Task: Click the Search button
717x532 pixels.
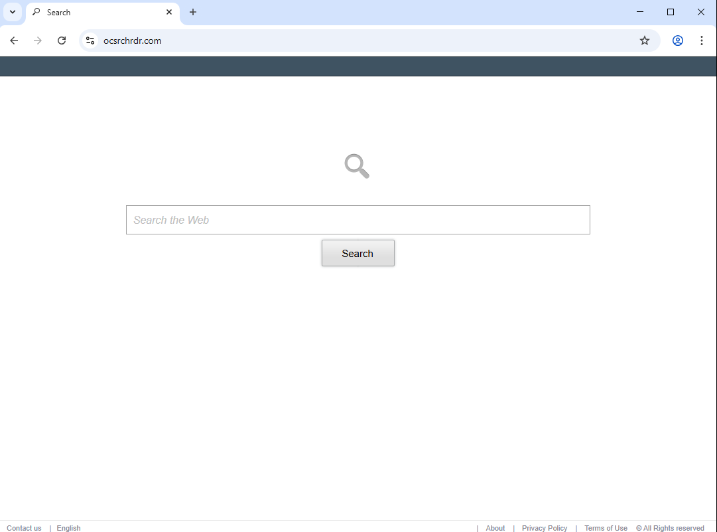Action: 358,253
